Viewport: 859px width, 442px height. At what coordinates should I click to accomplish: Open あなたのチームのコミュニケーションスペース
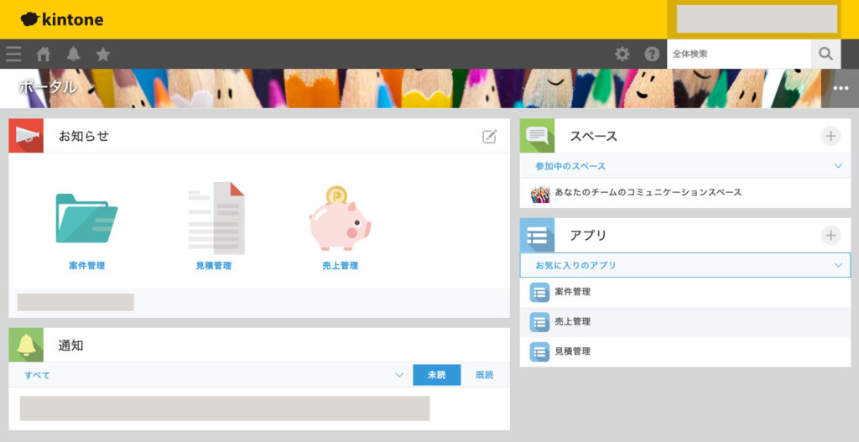pyautogui.click(x=648, y=192)
